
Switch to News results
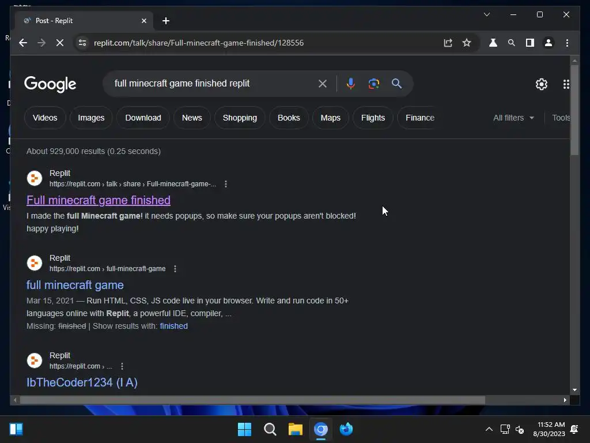[192, 118]
